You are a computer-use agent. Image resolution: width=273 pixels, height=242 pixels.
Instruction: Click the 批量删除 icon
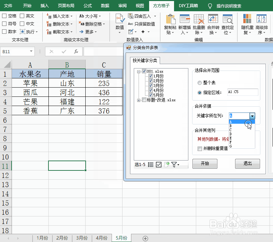point(199,19)
